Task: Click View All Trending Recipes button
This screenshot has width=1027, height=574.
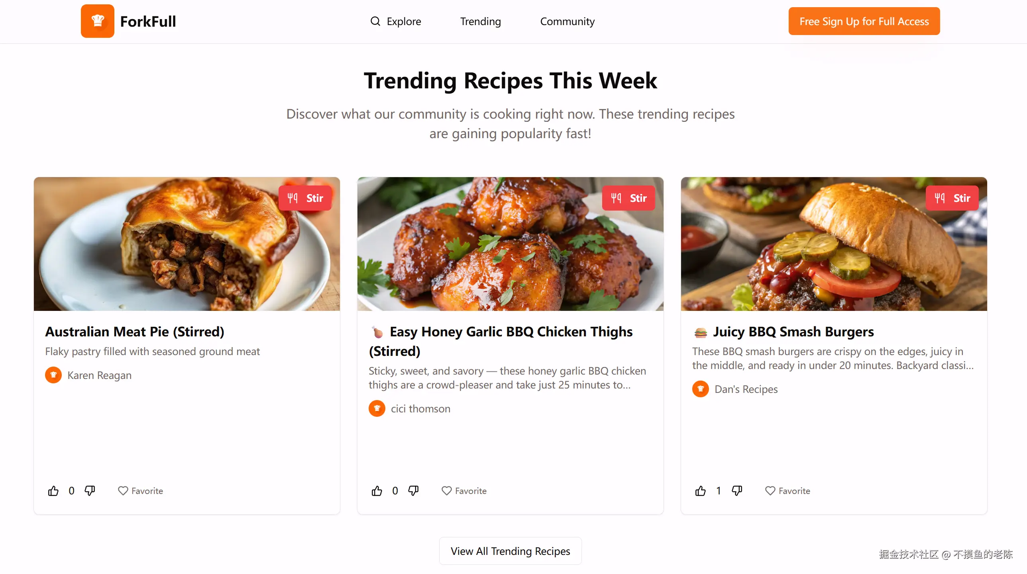Action: 510,551
